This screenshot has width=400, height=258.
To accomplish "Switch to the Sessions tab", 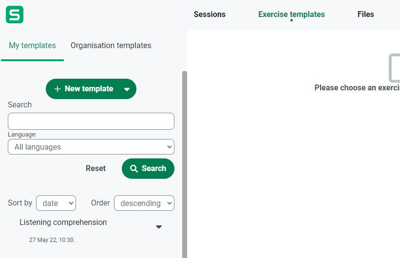I will coord(210,15).
